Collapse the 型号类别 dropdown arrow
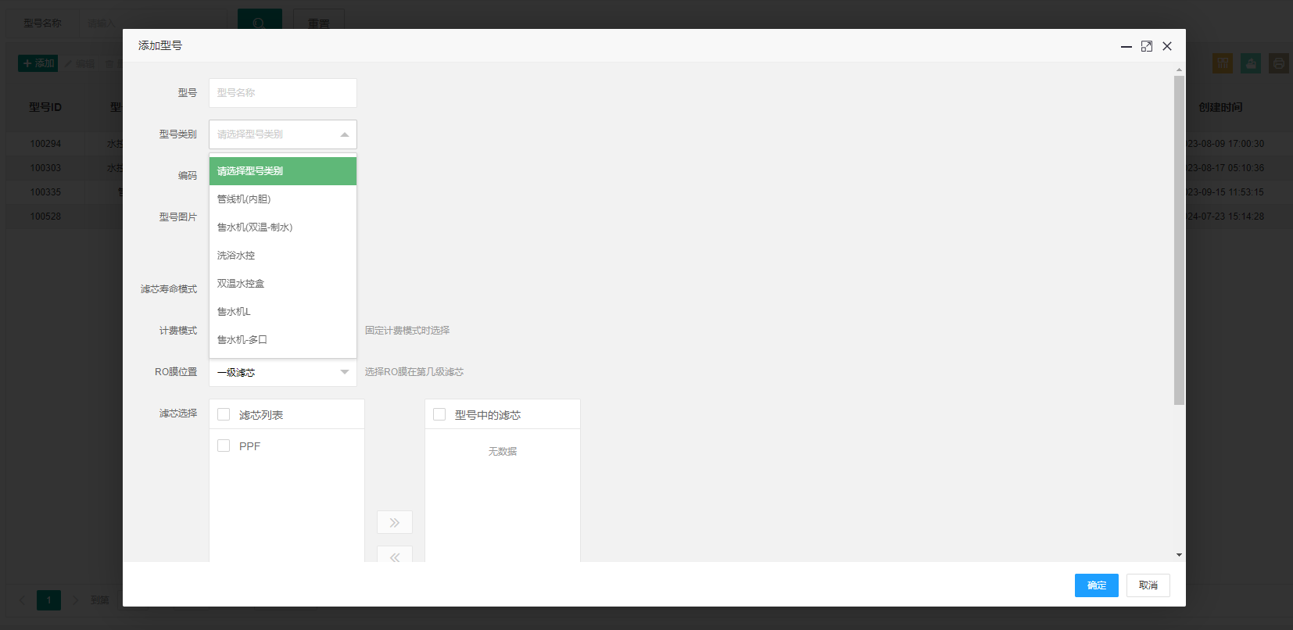The height and width of the screenshot is (630, 1293). (345, 134)
